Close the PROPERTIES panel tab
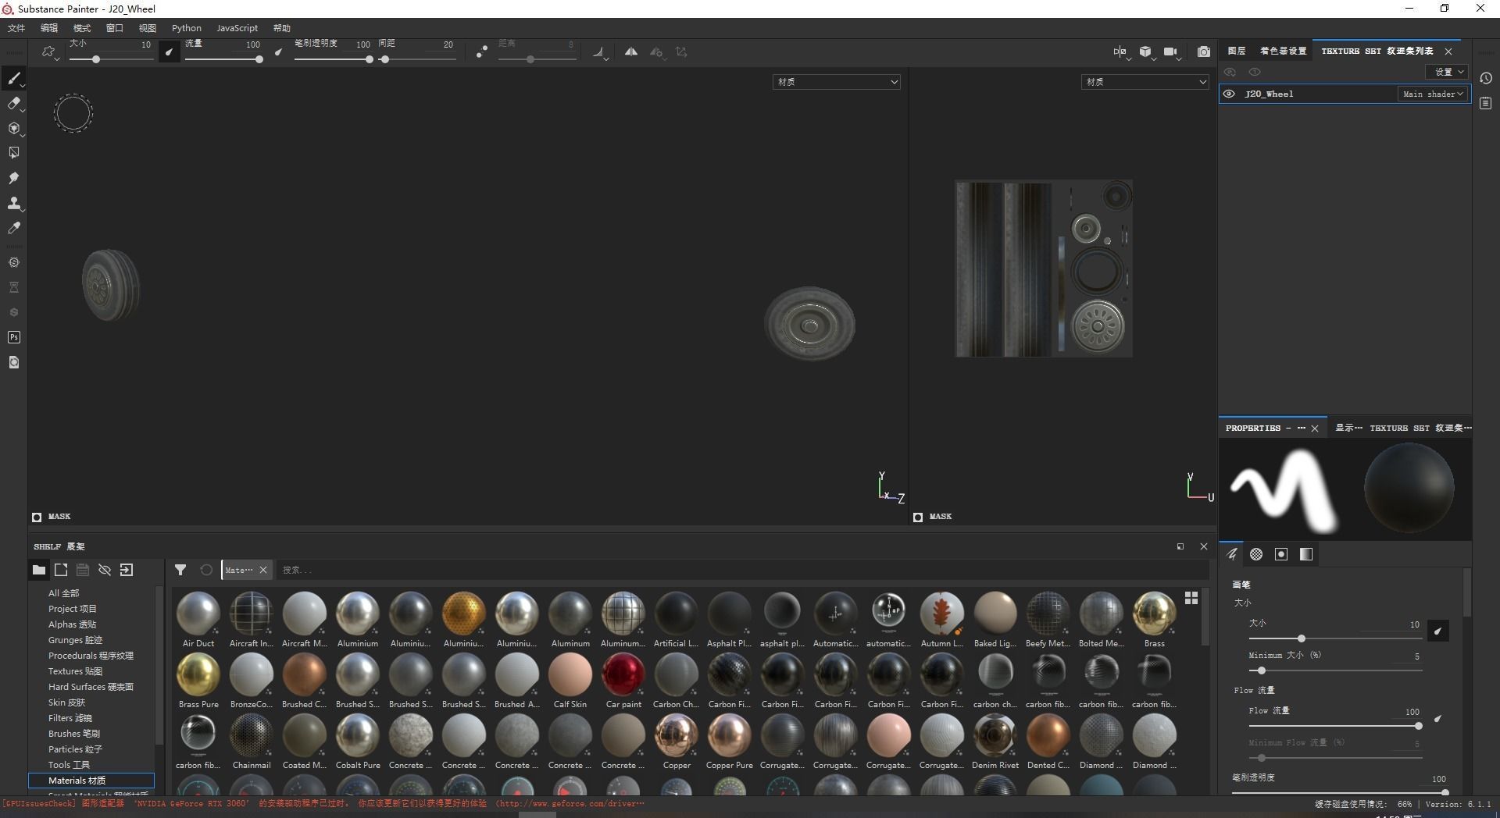This screenshot has height=818, width=1500. point(1315,429)
